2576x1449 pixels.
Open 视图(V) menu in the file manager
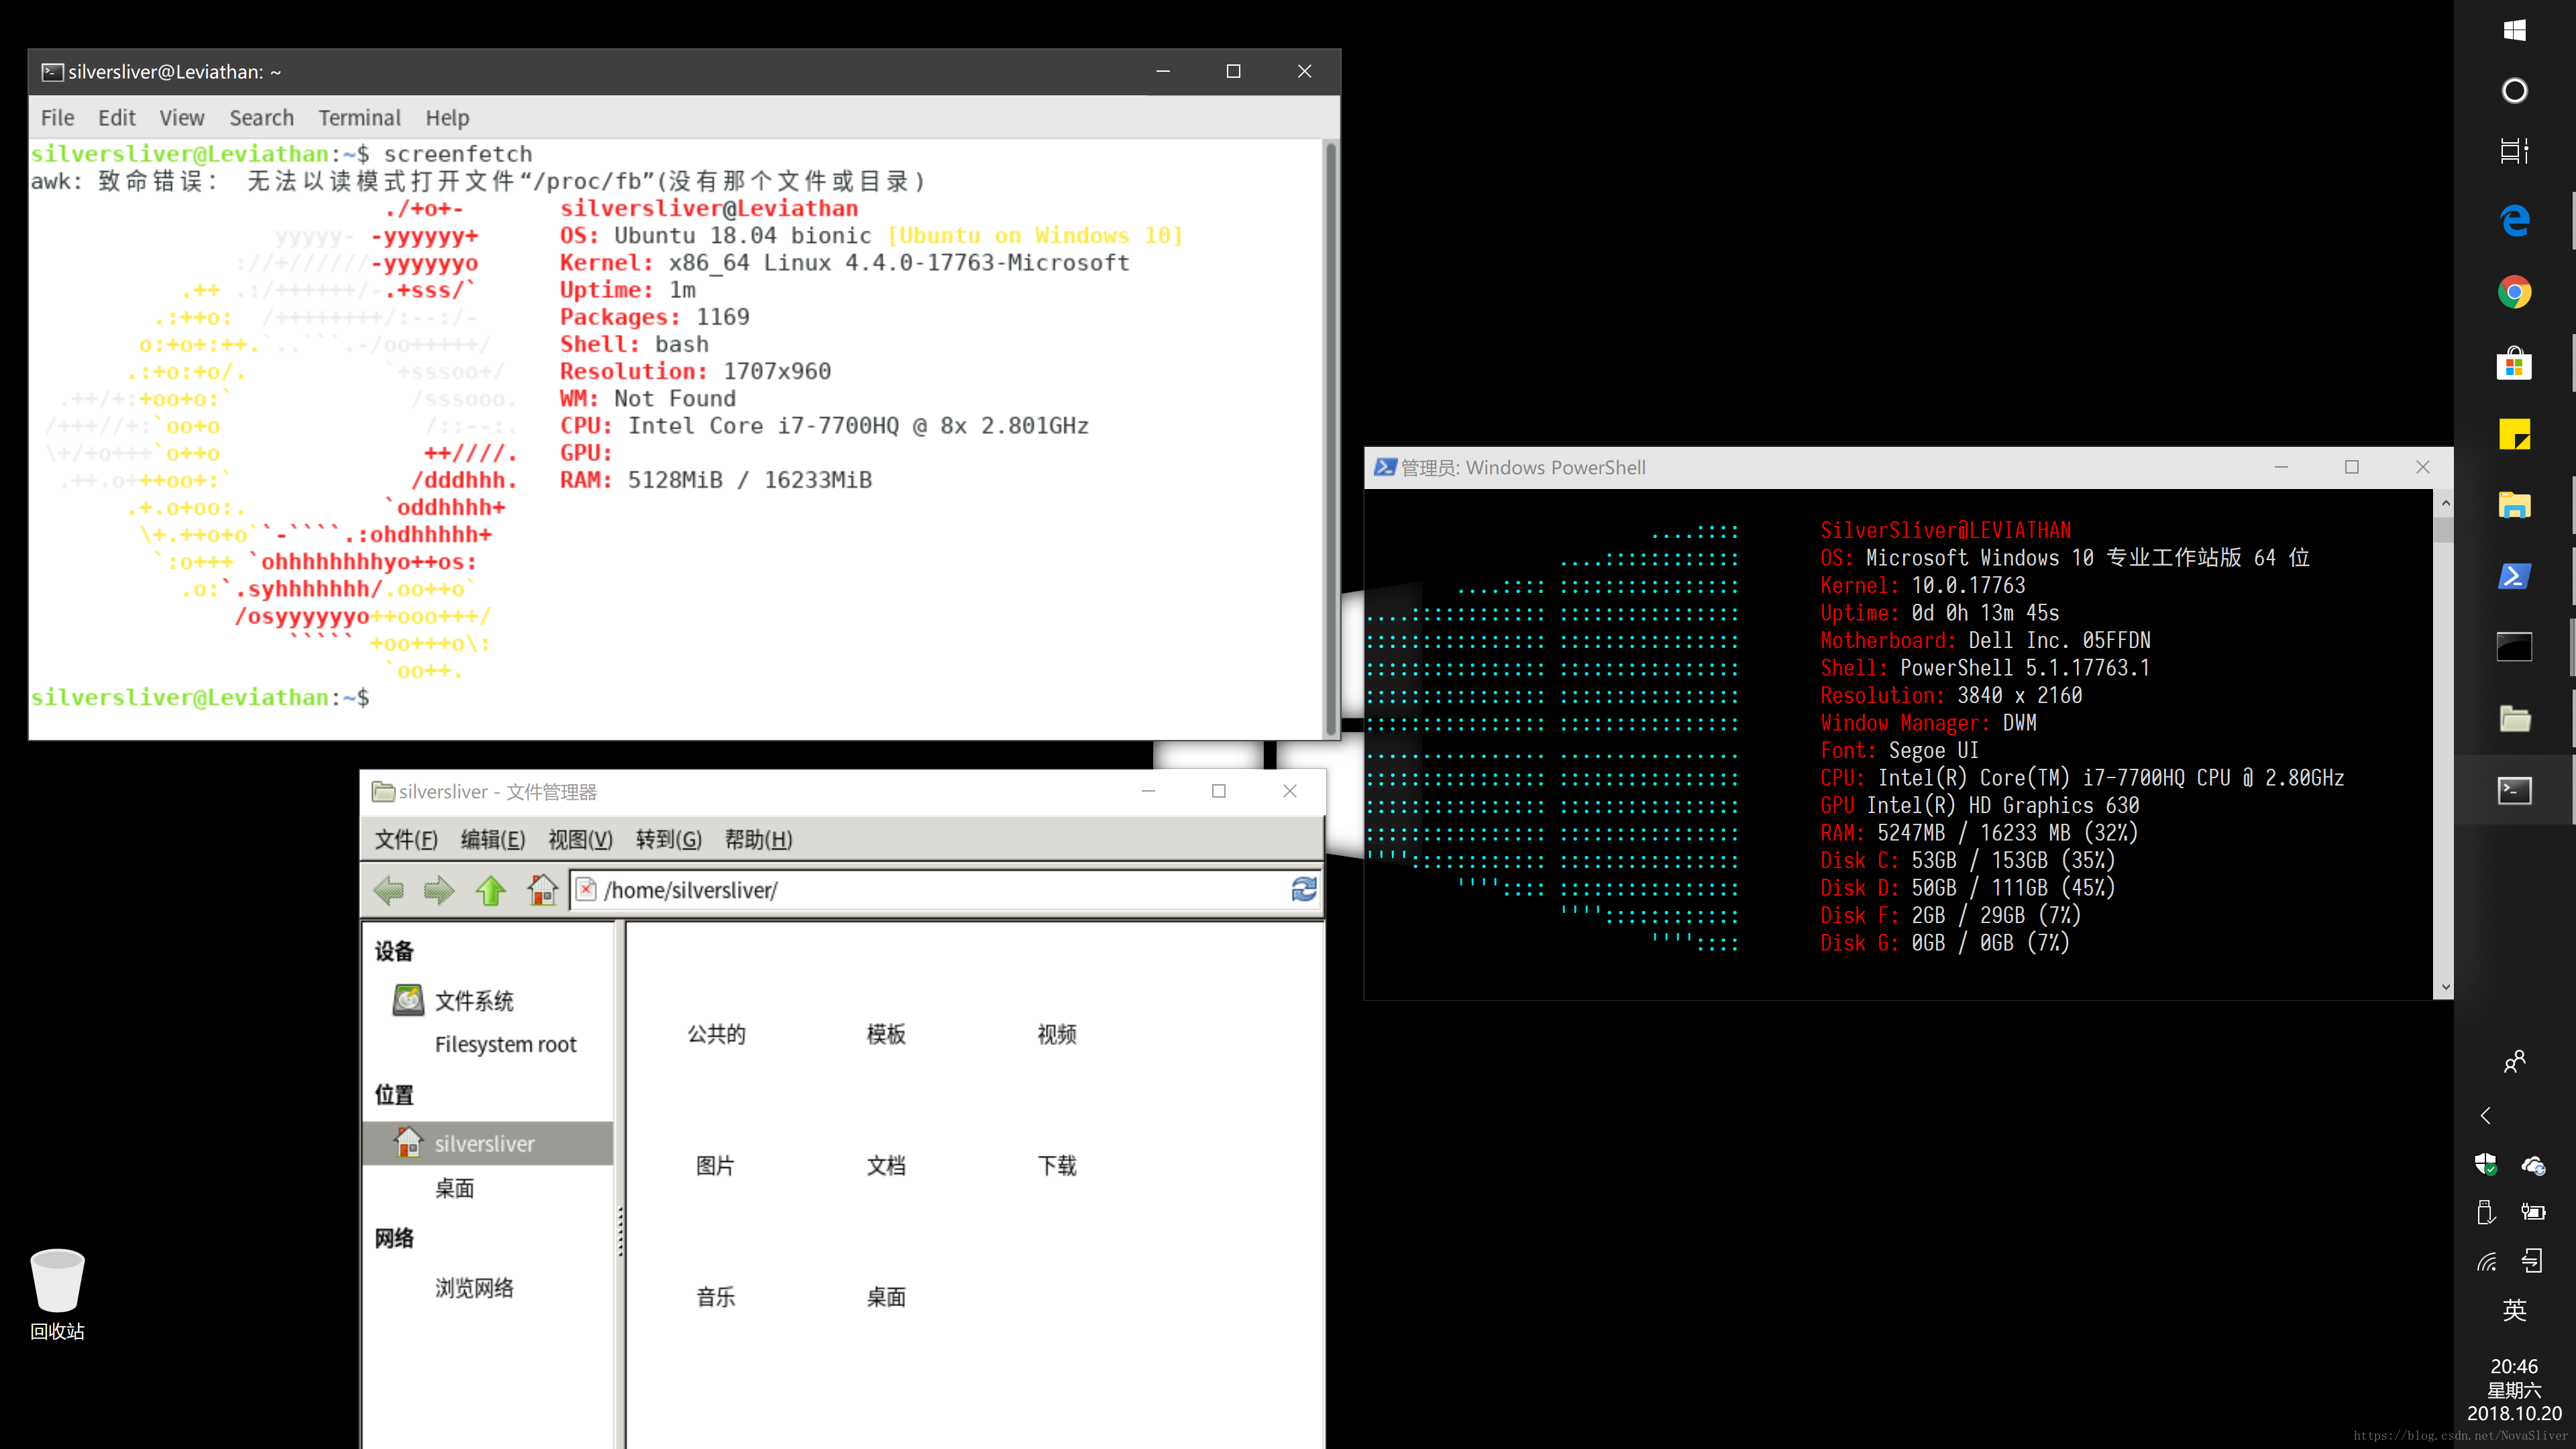tap(580, 839)
